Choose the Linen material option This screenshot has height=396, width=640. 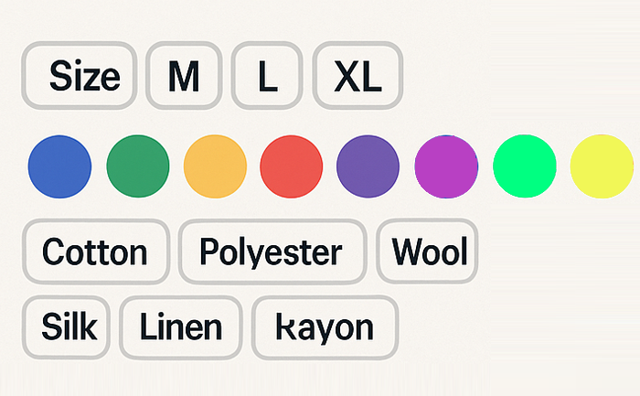181,326
